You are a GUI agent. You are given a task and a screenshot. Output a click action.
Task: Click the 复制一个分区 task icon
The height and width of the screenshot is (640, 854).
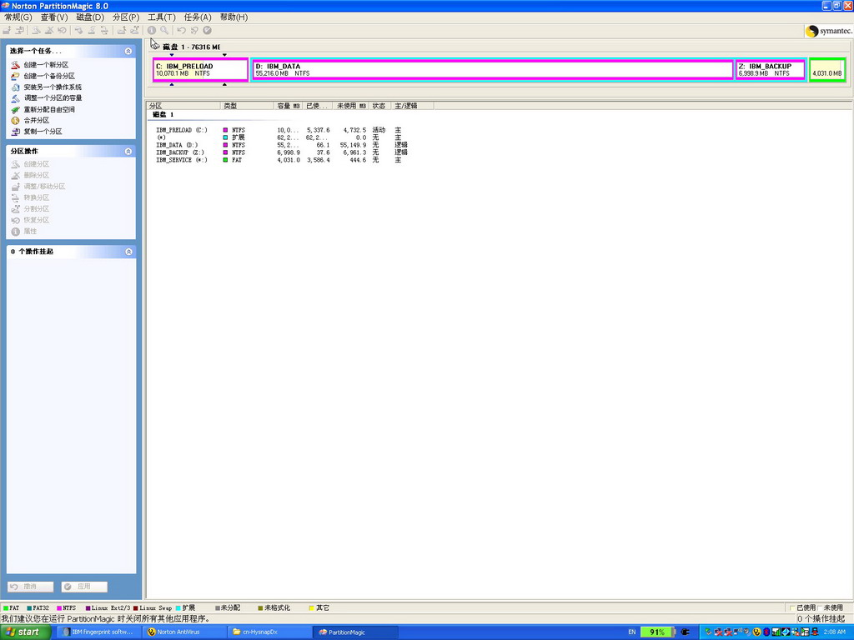tap(15, 132)
